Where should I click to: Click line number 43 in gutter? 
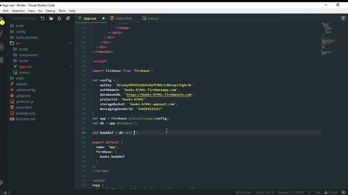coord(83,133)
